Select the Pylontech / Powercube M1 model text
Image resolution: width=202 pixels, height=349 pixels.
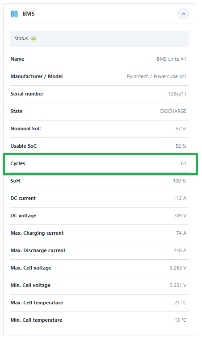156,76
